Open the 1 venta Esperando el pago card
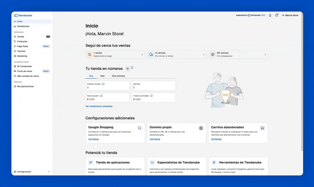Image resolution: width=314 pixels, height=187 pixels. tap(115, 55)
